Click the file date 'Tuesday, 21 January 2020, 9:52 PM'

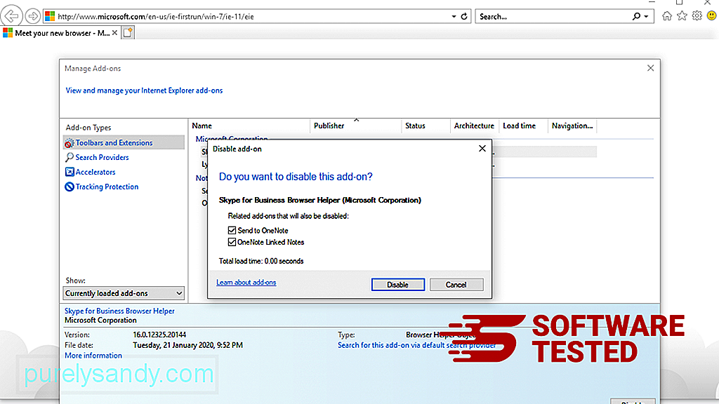click(187, 345)
